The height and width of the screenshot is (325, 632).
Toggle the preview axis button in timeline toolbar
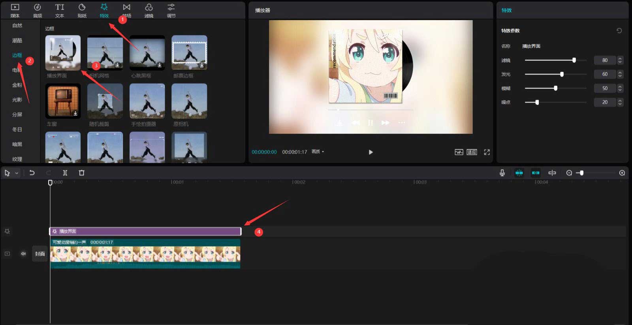tap(552, 173)
